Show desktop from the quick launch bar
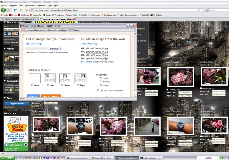Image resolution: width=229 pixels, height=160 pixels. tap(19, 158)
